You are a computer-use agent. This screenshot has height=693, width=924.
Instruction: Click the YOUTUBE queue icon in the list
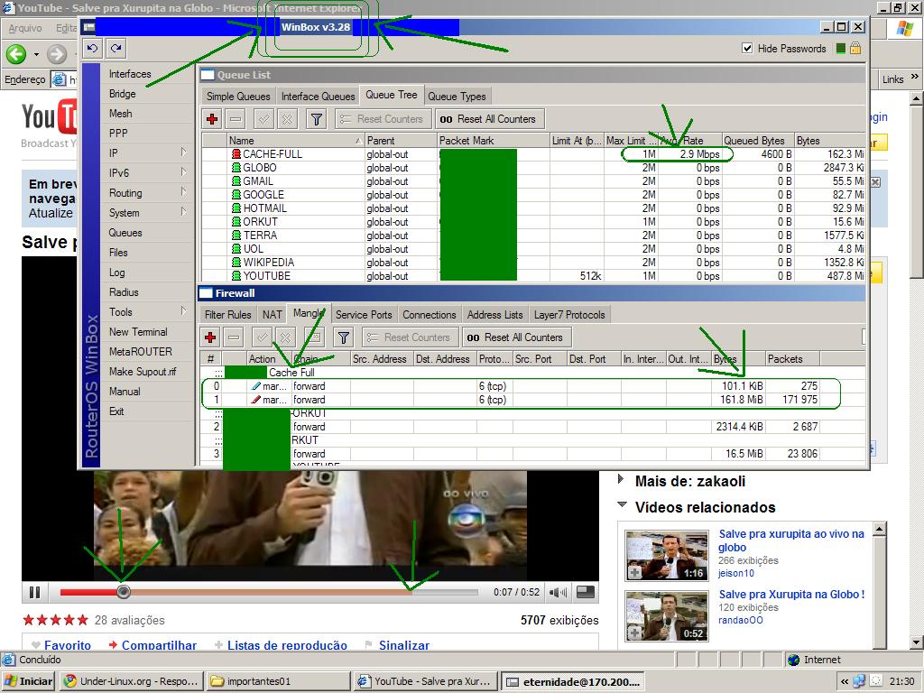(x=236, y=276)
